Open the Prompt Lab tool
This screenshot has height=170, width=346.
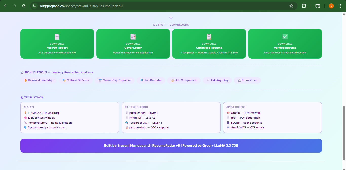pos(247,80)
